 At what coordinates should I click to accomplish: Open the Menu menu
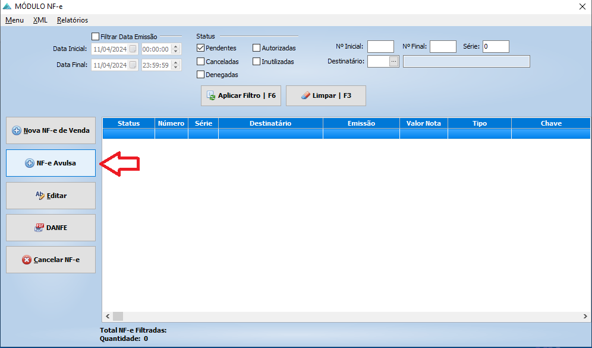tap(14, 20)
